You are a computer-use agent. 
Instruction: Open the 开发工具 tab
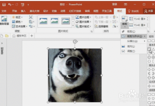tap(107, 11)
